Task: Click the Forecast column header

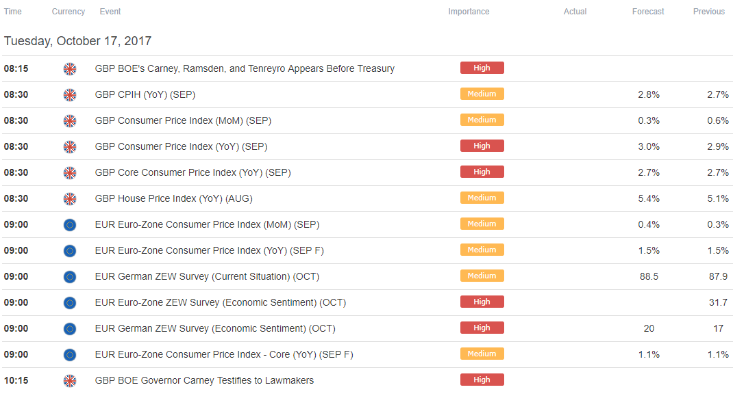Action: click(x=648, y=12)
